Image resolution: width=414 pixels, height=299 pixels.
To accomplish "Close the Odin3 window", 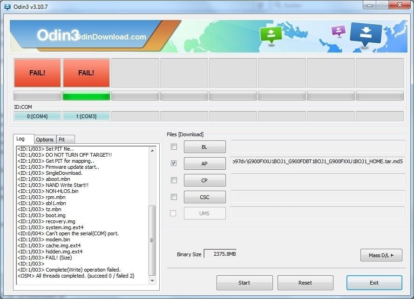I will [x=400, y=5].
